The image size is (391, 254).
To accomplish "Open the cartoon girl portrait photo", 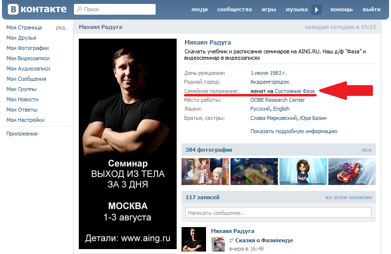I will (303, 171).
